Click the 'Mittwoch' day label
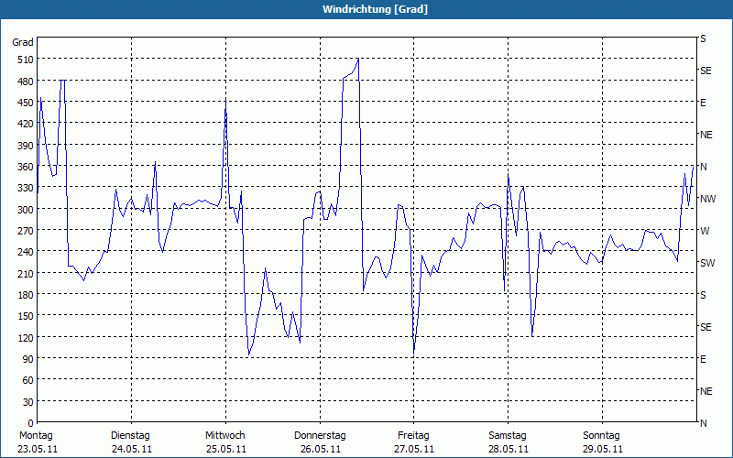733x458 pixels. [224, 436]
